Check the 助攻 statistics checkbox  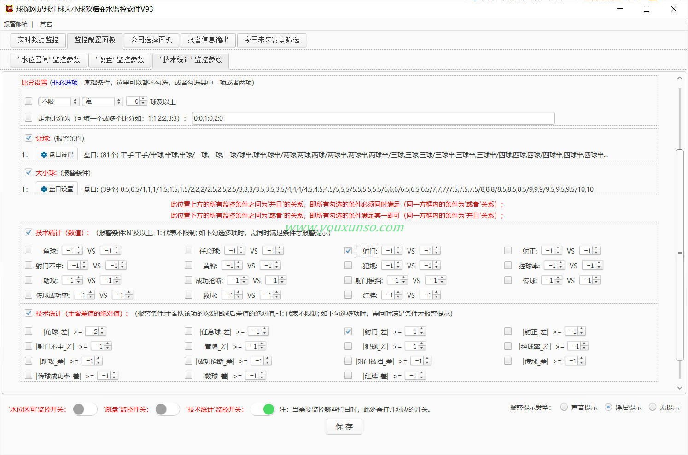tap(29, 280)
